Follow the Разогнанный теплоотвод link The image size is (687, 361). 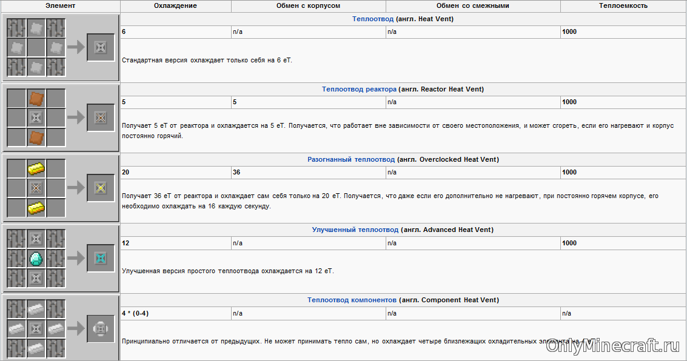pyautogui.click(x=351, y=159)
